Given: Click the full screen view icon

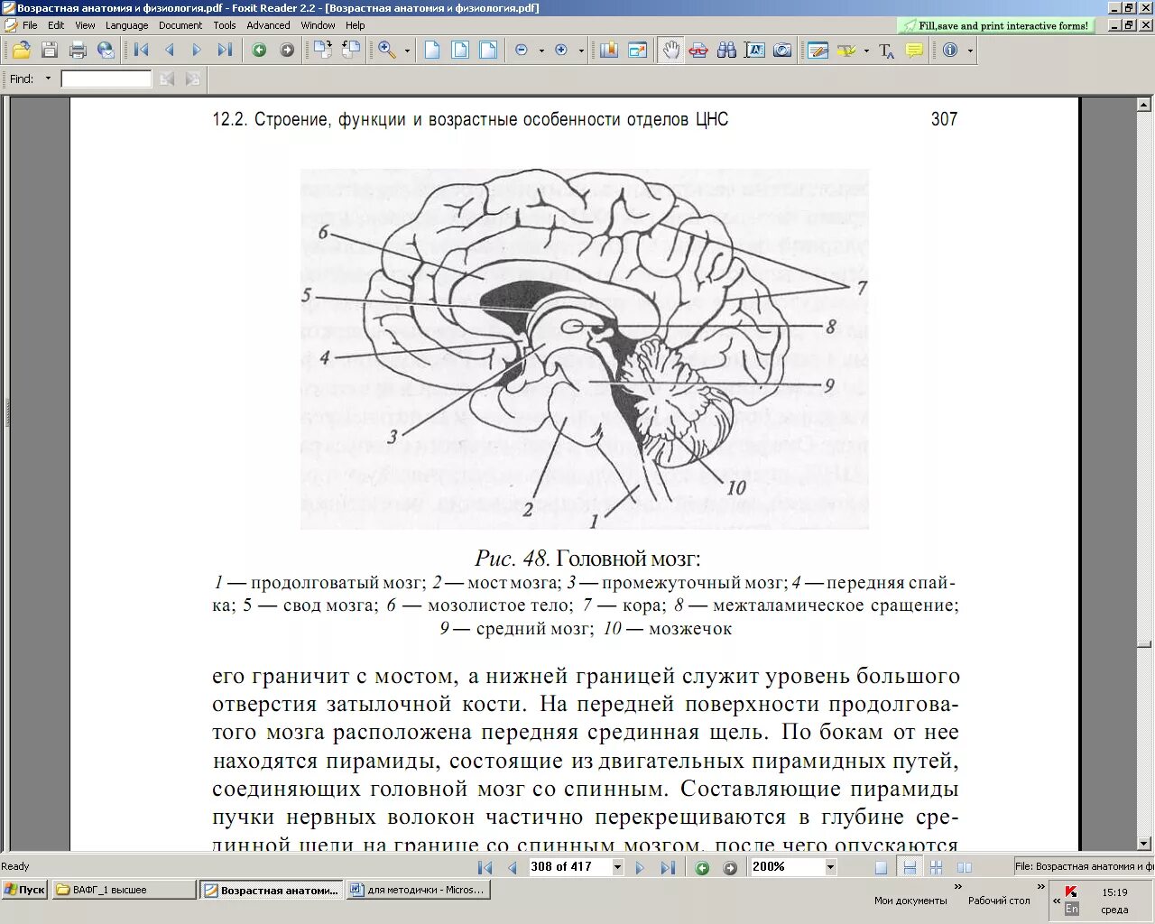Looking at the screenshot, I should pos(637,51).
